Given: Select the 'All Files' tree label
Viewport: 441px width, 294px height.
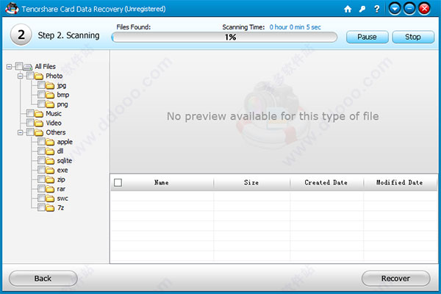Looking at the screenshot, I should (x=45, y=66).
